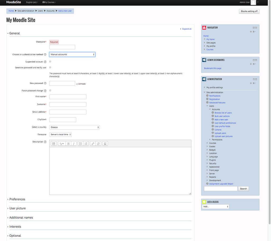Image resolution: width=271 pixels, height=241 pixels.
Task: Expand Permissions under Users
Action: tap(217, 140)
